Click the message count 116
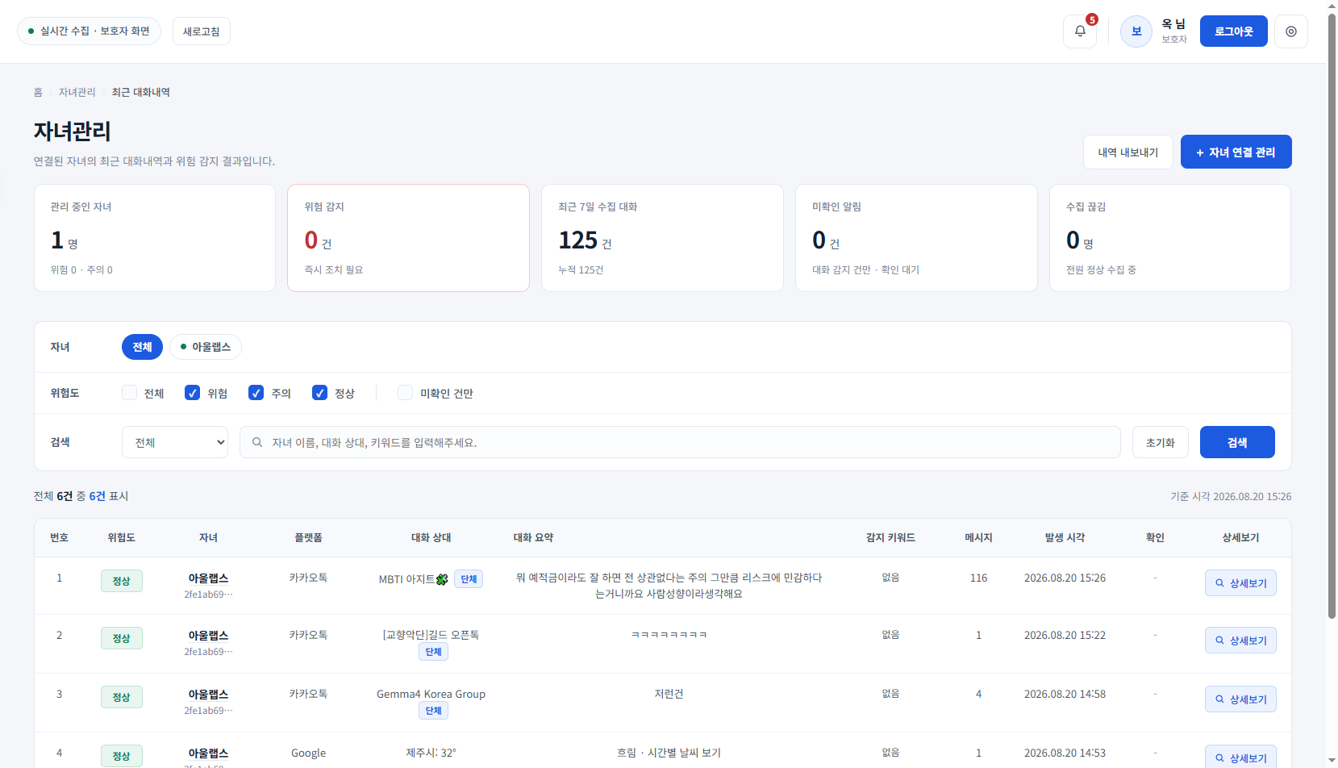Viewport: 1338px width, 768px height. [978, 578]
